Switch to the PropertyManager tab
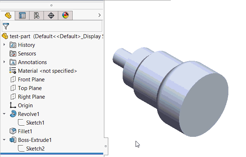246x157 pixels. [x=22, y=15]
